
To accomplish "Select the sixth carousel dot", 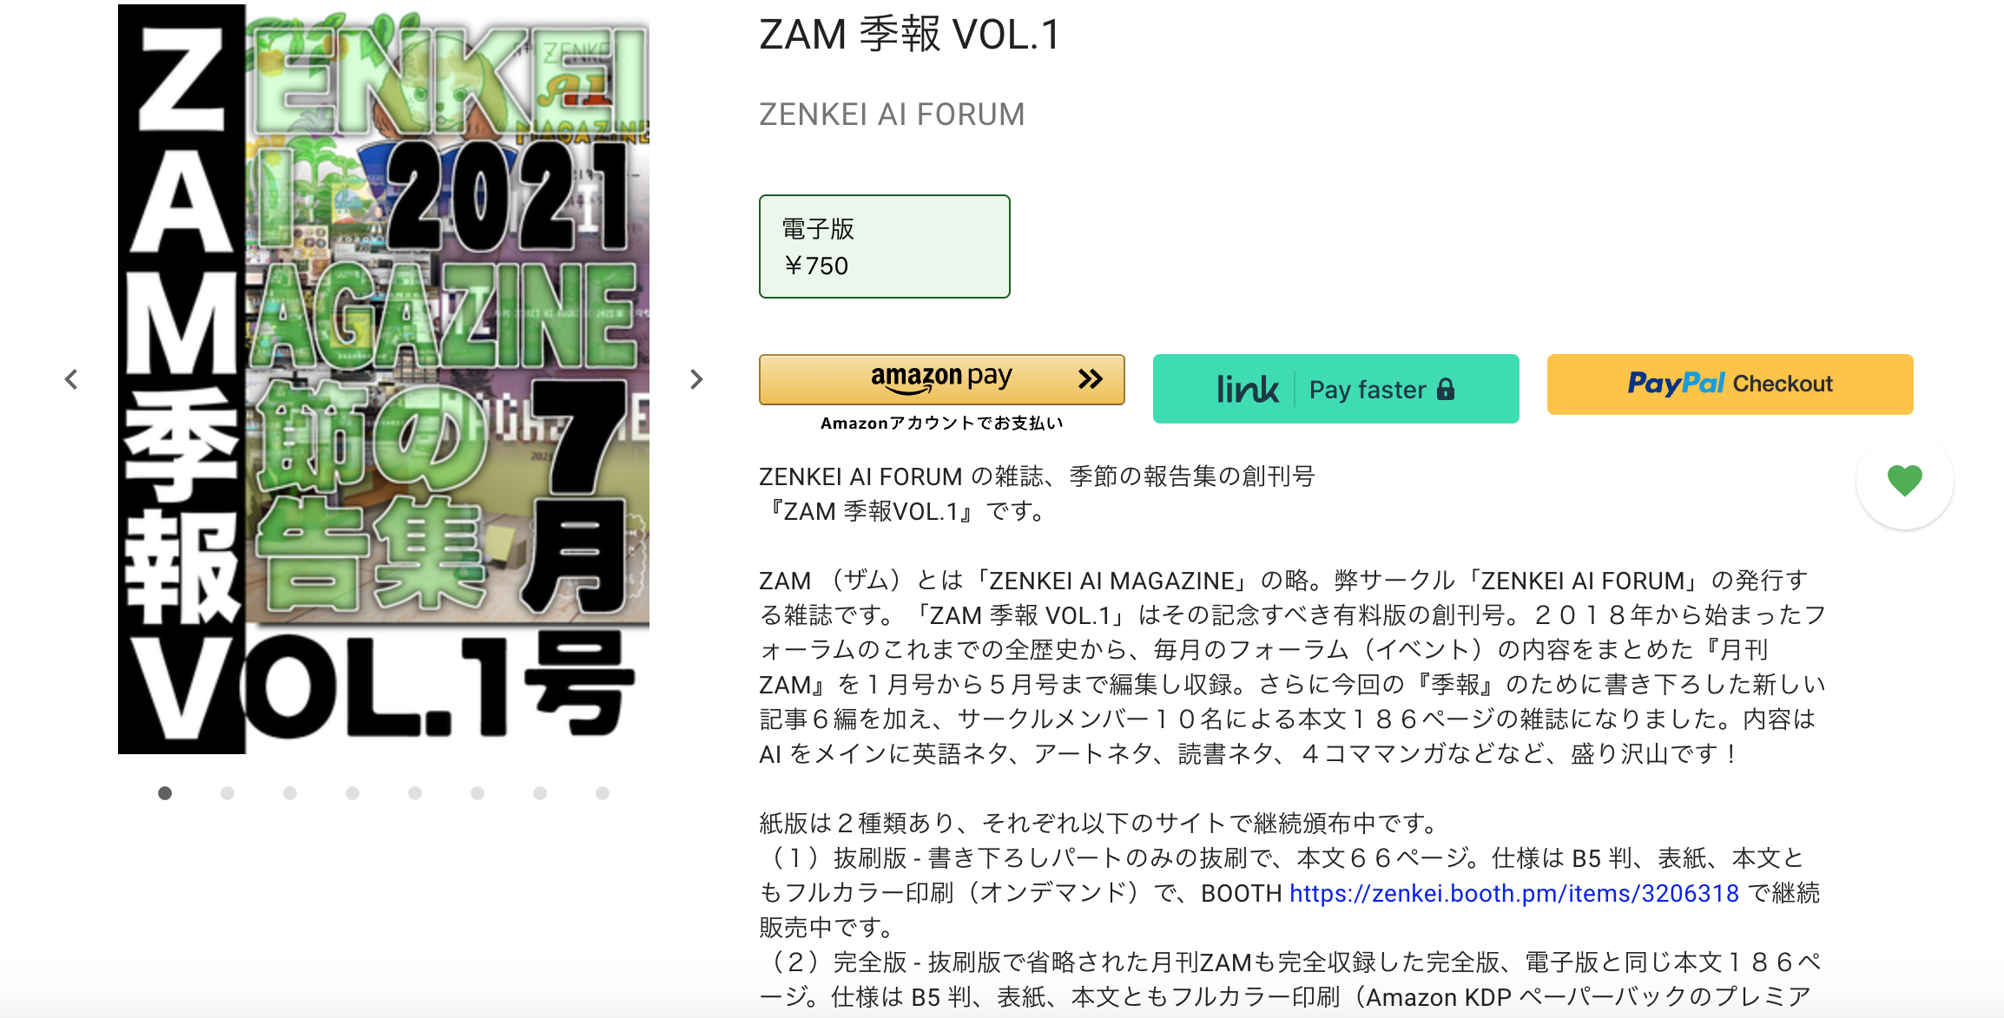I will (478, 793).
